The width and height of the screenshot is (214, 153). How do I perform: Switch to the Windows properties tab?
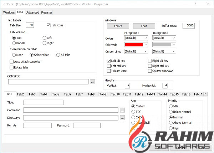coord(9,12)
